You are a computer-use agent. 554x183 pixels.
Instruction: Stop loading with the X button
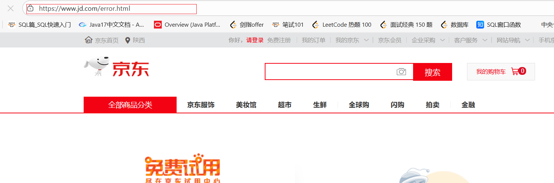point(11,8)
